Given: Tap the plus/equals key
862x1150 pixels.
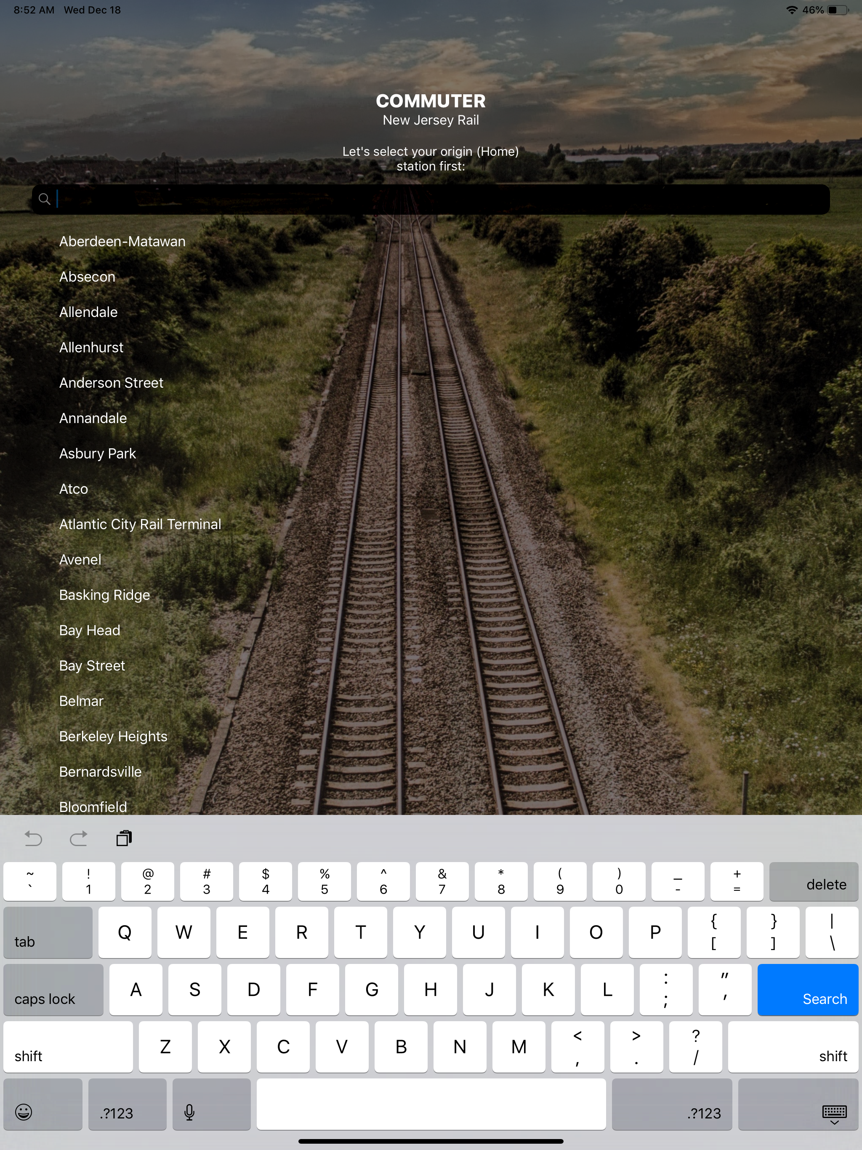Looking at the screenshot, I should 737,882.
